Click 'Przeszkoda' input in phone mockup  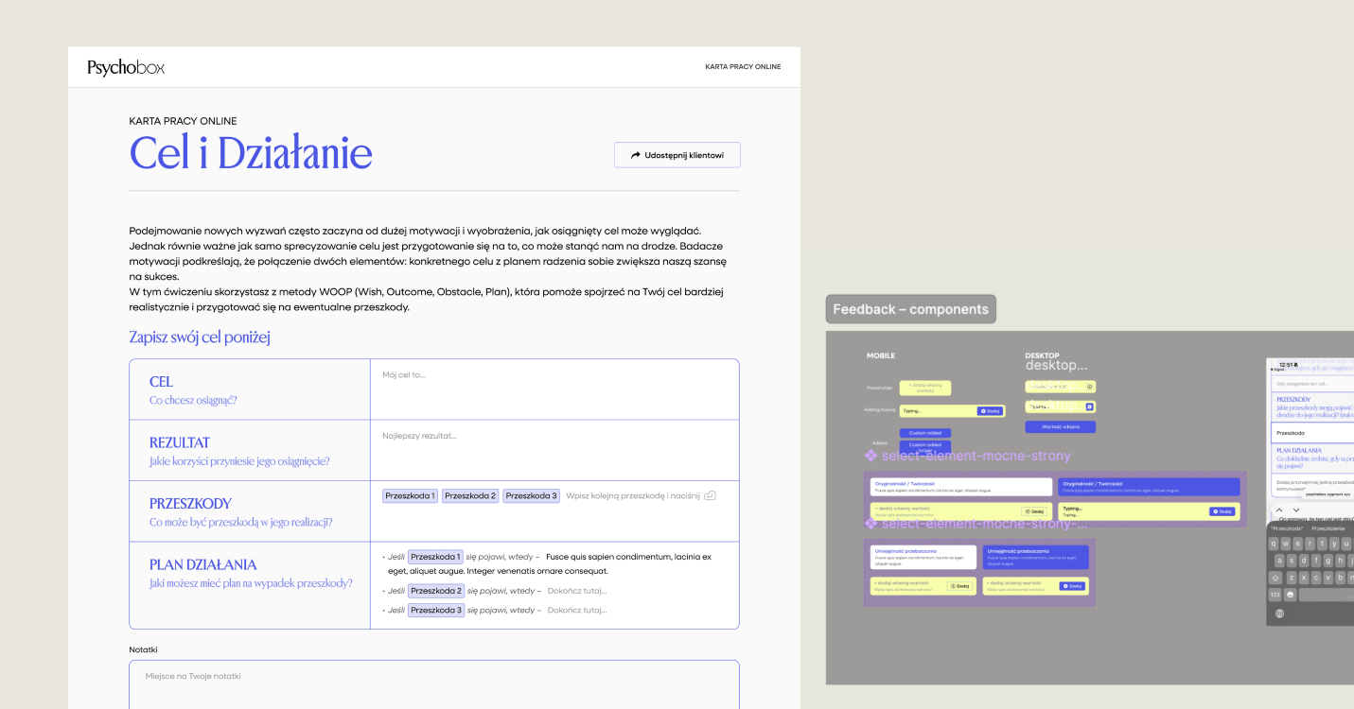coord(1312,433)
